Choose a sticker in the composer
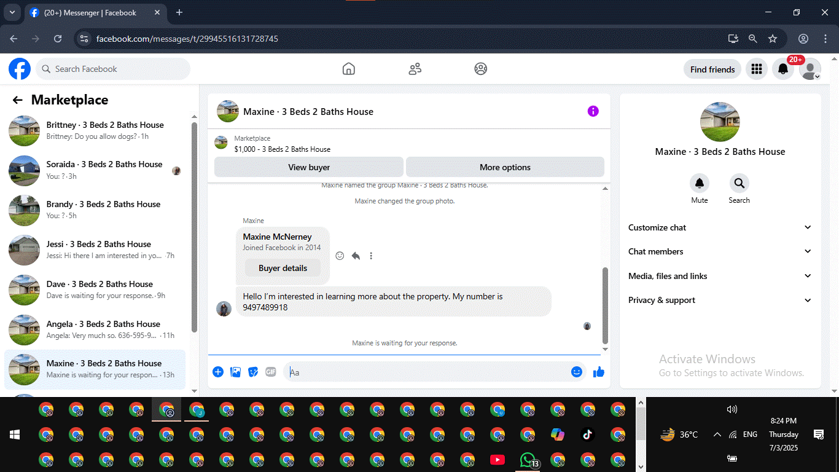 253,372
